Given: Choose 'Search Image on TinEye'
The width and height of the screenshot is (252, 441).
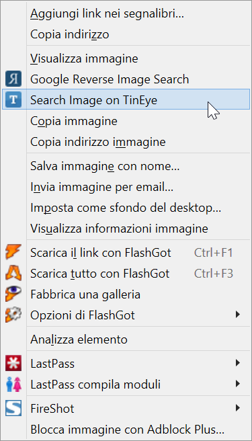Looking at the screenshot, I should (x=126, y=99).
